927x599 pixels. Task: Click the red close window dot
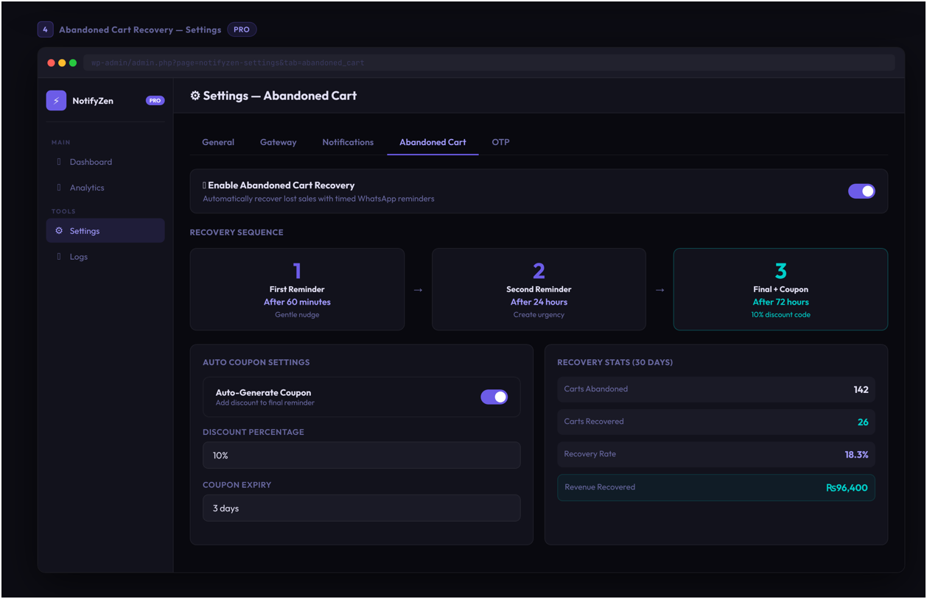pyautogui.click(x=52, y=63)
